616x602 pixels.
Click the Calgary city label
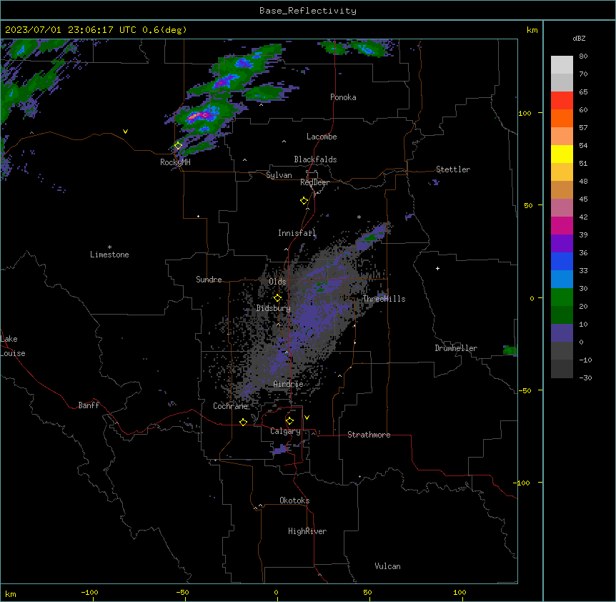click(x=285, y=431)
